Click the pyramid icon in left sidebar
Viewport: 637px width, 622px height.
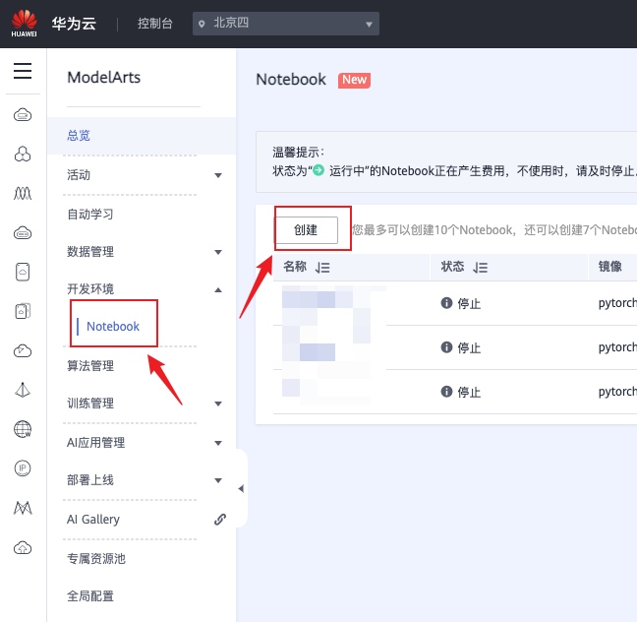(23, 390)
